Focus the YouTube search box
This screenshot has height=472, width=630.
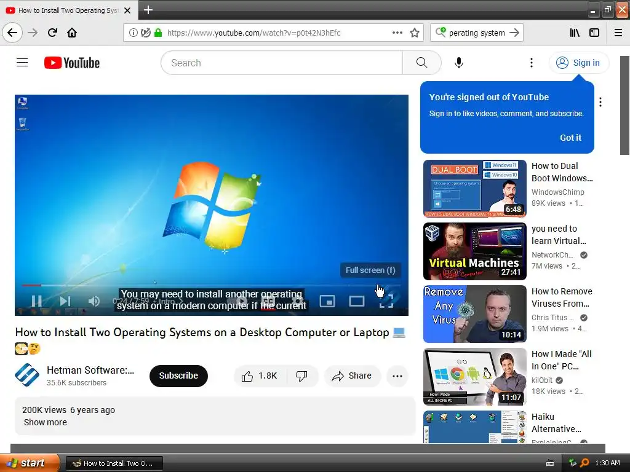pos(282,63)
